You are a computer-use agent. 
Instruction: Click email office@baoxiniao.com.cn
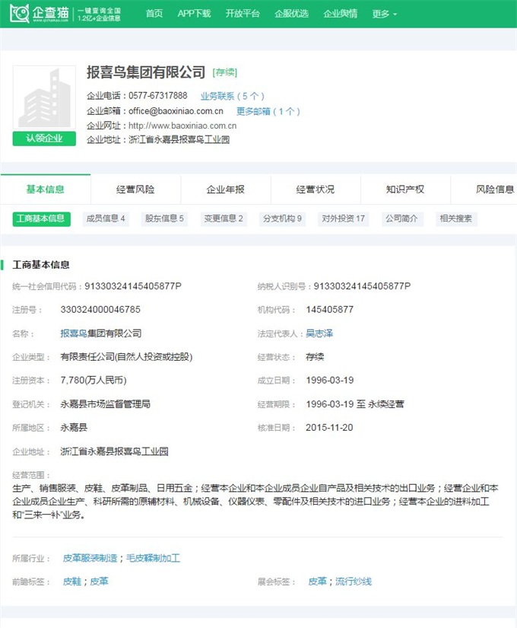click(x=176, y=111)
